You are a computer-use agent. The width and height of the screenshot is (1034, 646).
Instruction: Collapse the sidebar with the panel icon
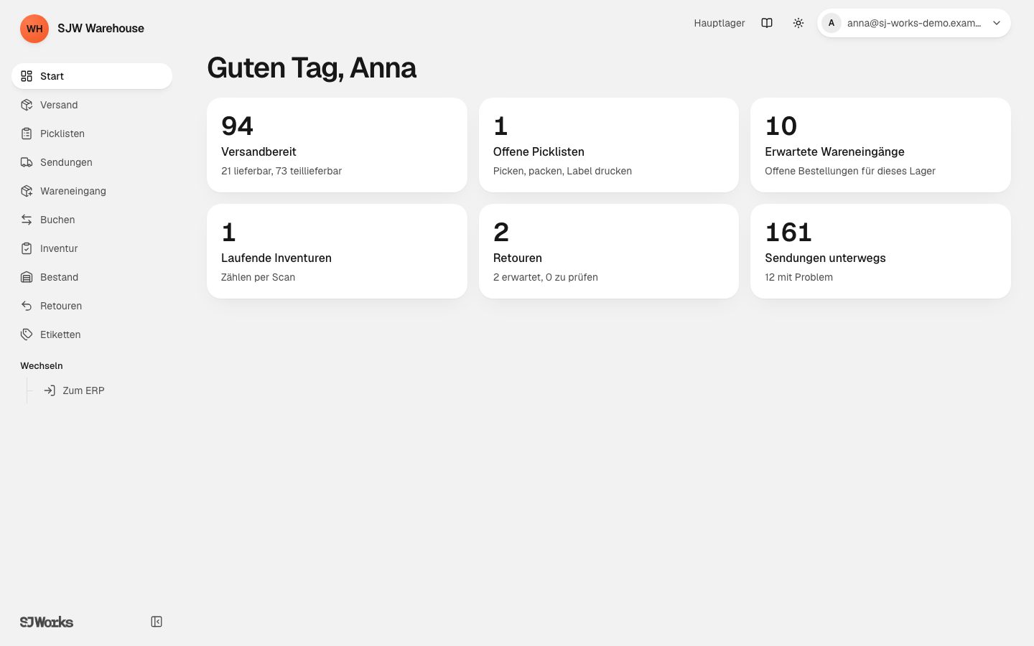click(157, 622)
